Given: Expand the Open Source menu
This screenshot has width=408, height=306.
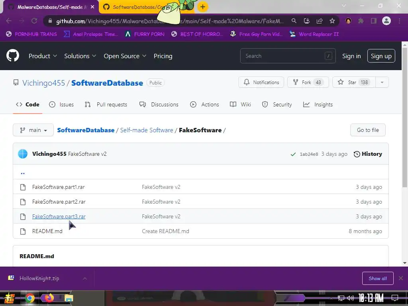Looking at the screenshot, I should [x=125, y=56].
